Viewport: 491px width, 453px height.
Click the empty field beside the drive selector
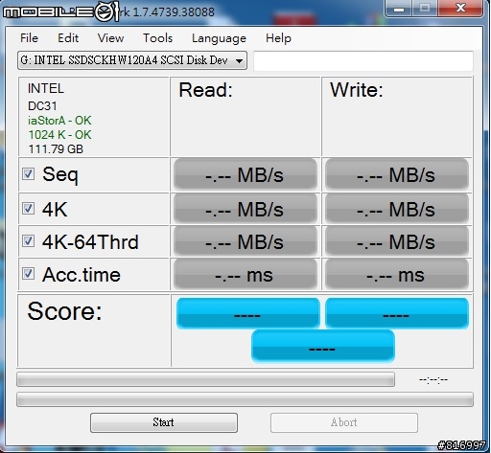pos(363,60)
